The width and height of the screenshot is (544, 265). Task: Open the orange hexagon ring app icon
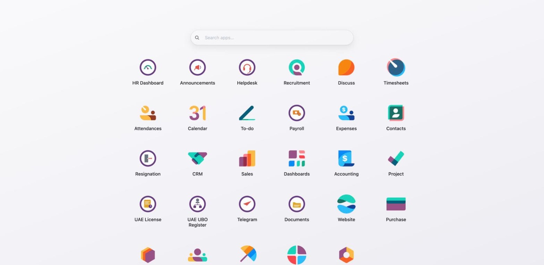point(346,255)
